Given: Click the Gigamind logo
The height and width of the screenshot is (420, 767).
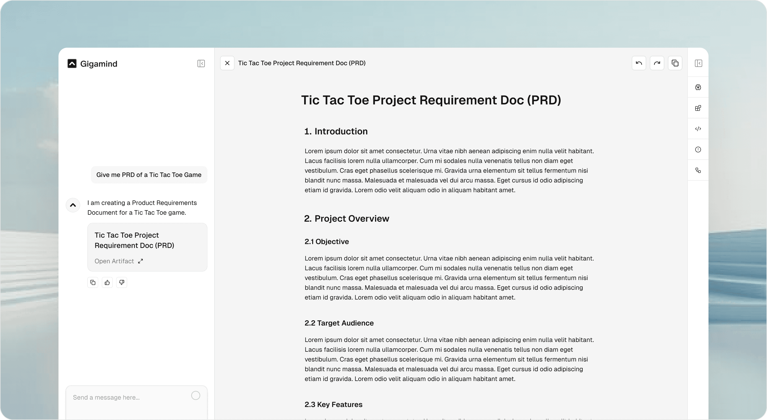Looking at the screenshot, I should coord(72,63).
